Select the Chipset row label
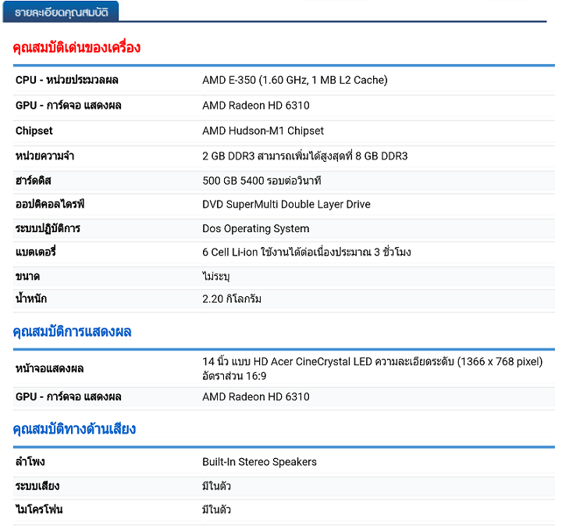 34,131
